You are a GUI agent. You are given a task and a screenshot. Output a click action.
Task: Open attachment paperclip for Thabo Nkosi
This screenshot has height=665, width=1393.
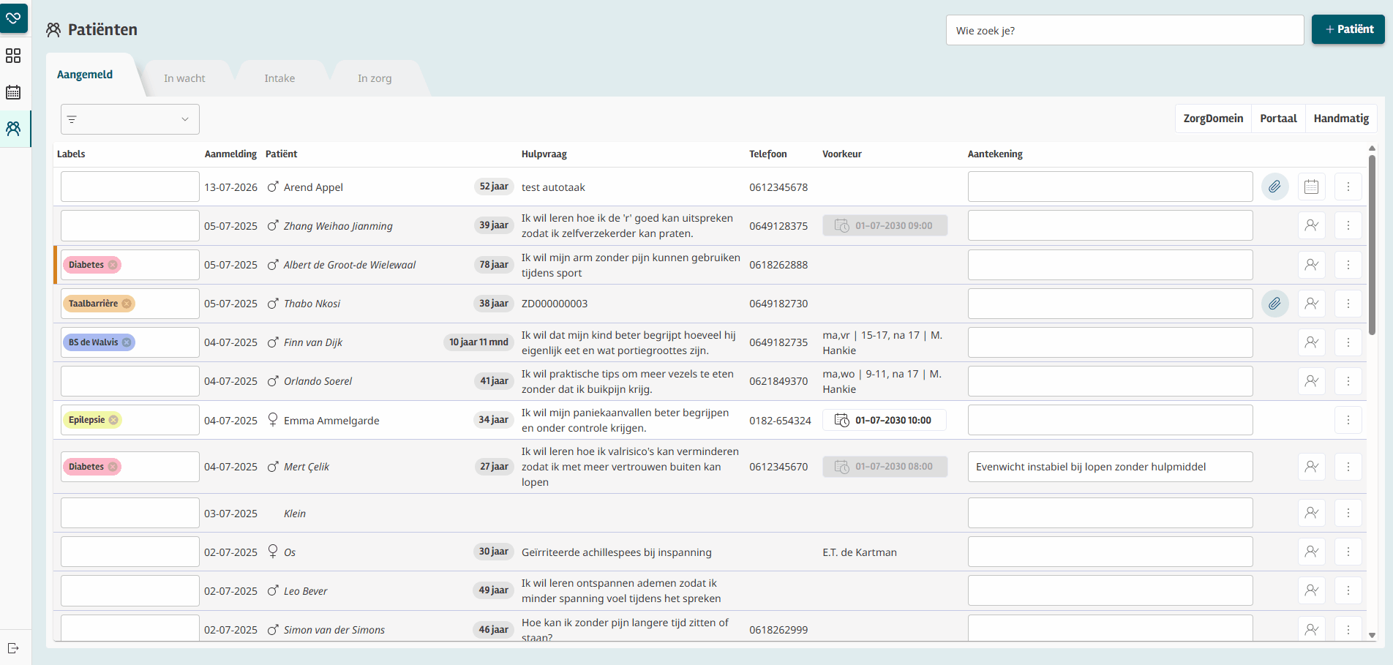(1274, 304)
